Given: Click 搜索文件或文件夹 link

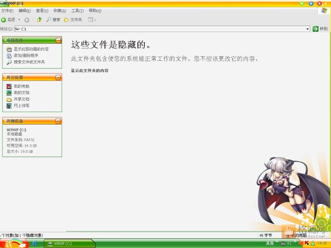Looking at the screenshot, I should [29, 62].
